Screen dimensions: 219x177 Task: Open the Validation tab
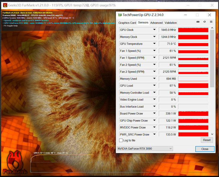pyautogui.click(x=171, y=23)
